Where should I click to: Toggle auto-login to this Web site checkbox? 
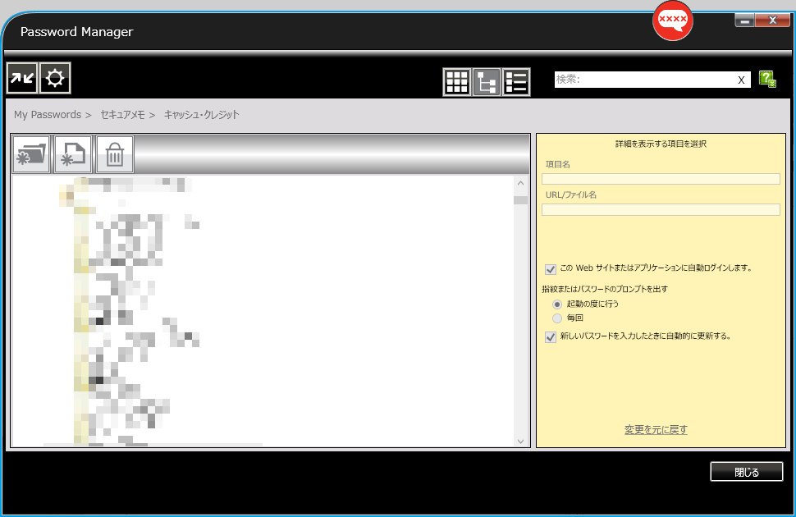pos(551,268)
